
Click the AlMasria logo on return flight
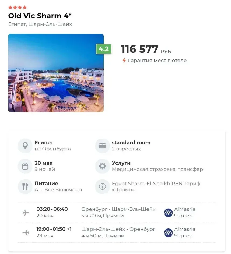[168, 232]
